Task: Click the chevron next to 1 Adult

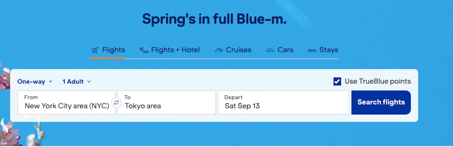Action: click(x=89, y=81)
